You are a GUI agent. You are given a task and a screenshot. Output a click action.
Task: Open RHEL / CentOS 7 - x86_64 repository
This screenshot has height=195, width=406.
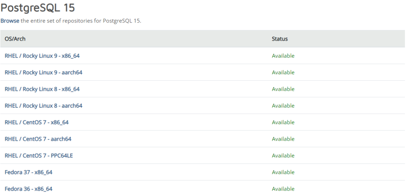coord(36,122)
